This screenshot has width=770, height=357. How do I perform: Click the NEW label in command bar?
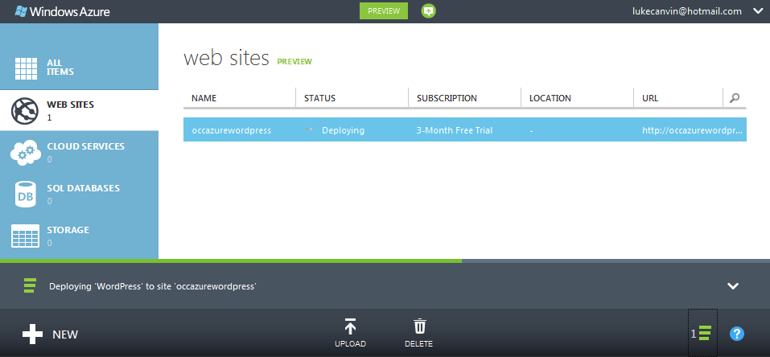point(65,334)
